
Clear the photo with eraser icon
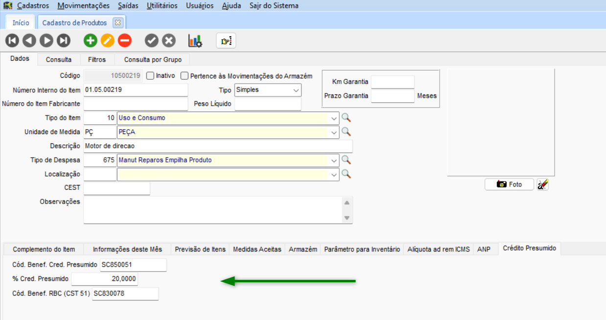[542, 184]
